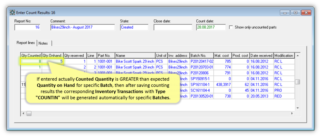321x137 pixels.
Task: Click the Report No field showing 16
Action: pyautogui.click(x=27, y=27)
